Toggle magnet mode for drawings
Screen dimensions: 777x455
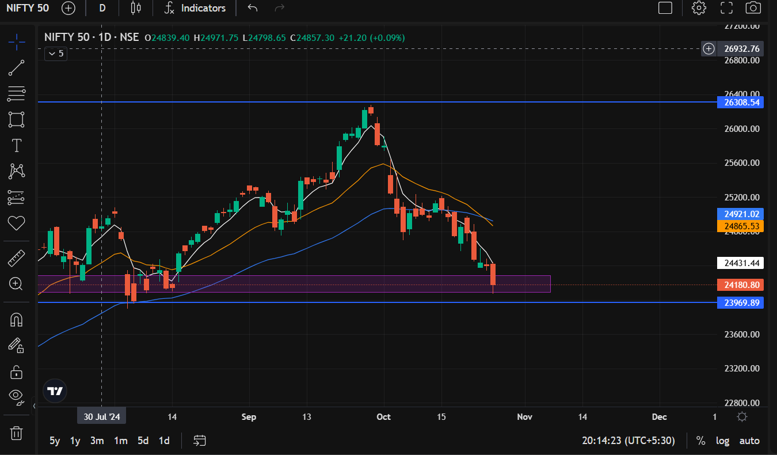(x=17, y=319)
